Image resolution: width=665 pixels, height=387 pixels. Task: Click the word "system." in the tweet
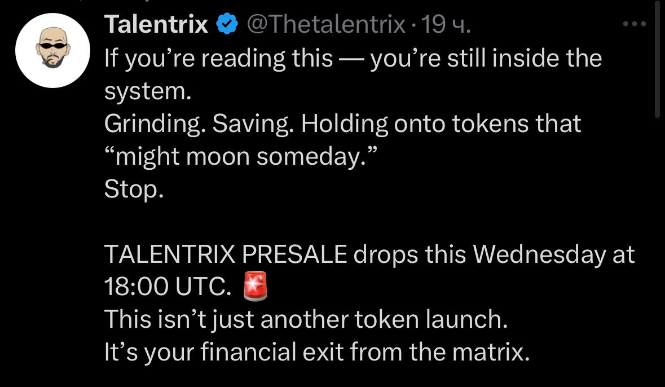click(148, 91)
